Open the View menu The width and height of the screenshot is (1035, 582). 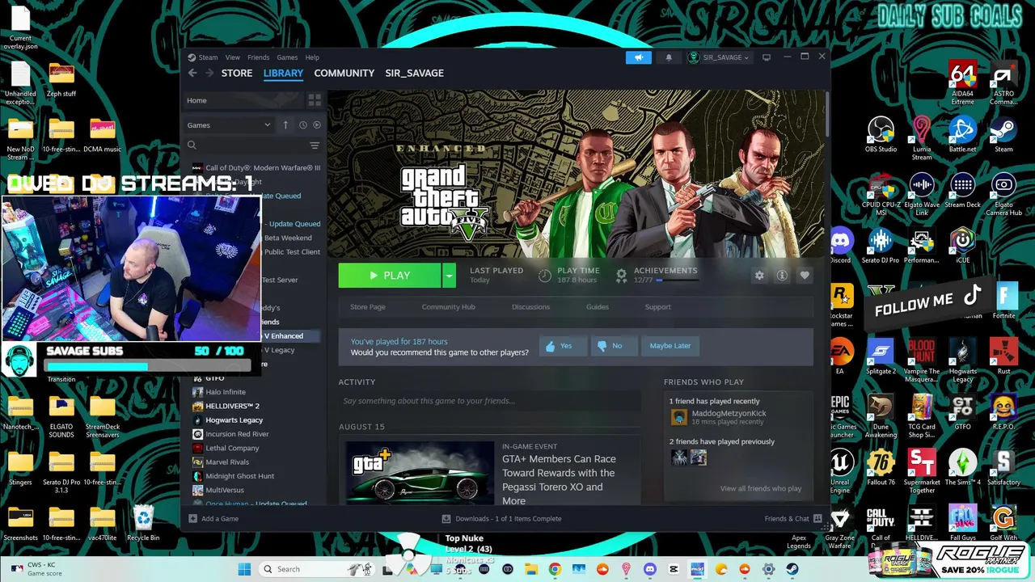tap(232, 57)
